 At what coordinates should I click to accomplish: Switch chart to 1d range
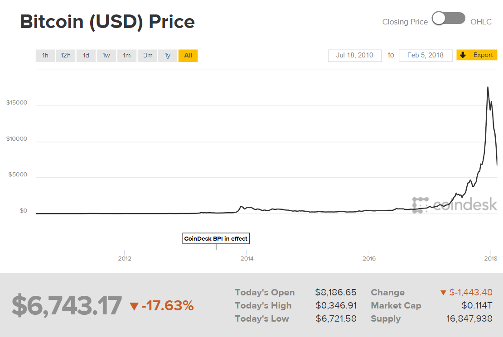point(86,56)
